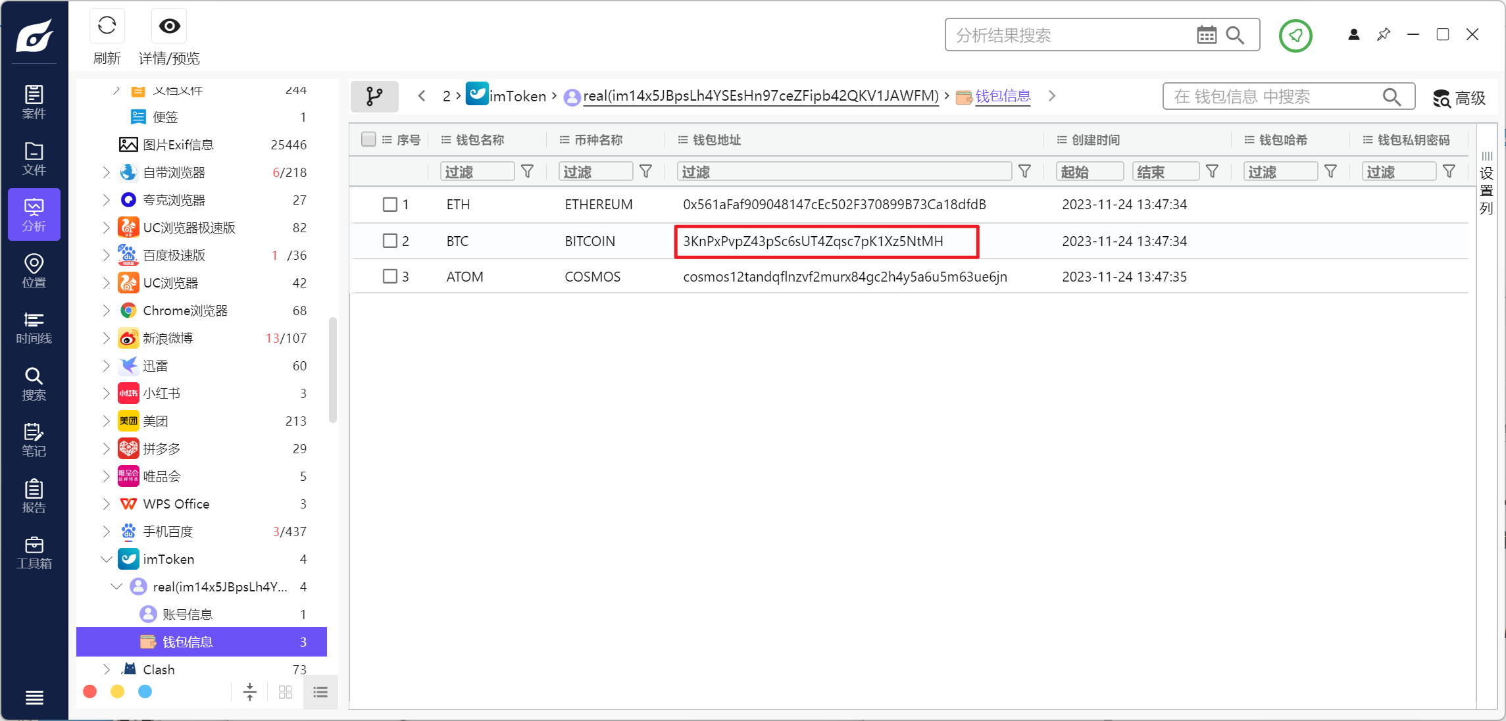Open the 工具箱 (Toolbox) sidebar section
Viewport: 1506px width, 721px height.
pos(34,552)
